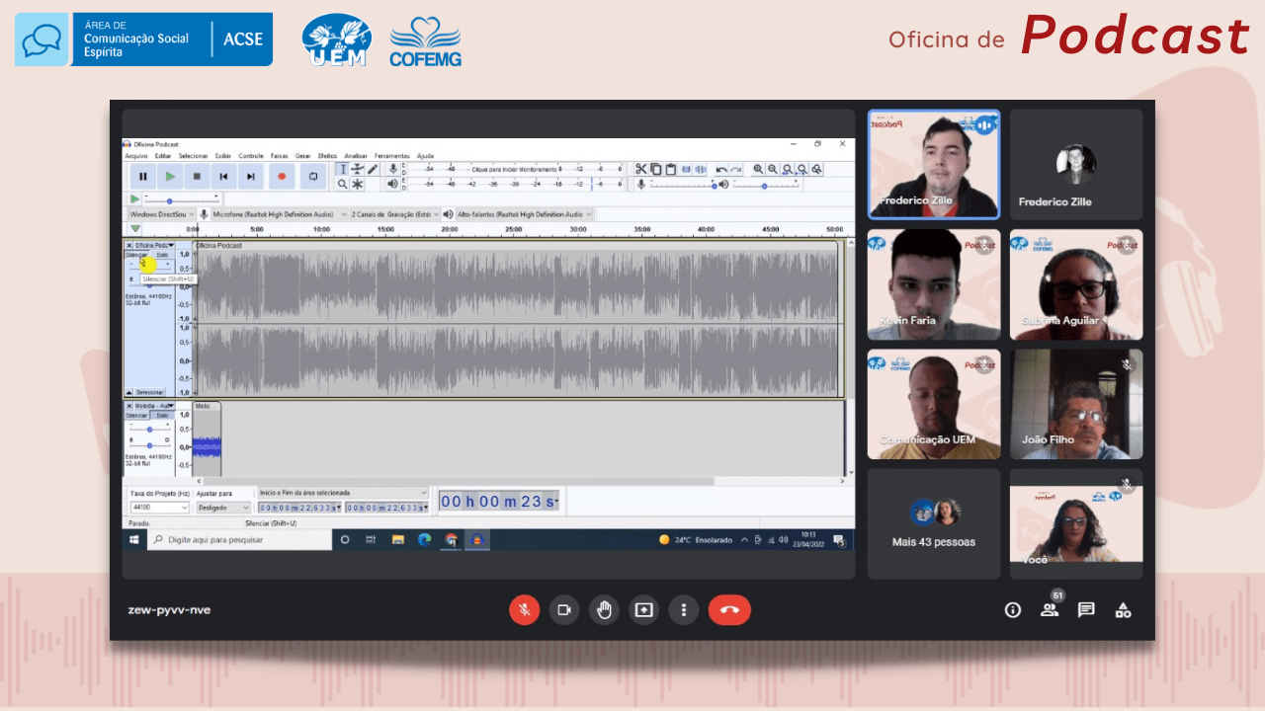1265x711 pixels.
Task: Open the project rate 44100 dropdown
Action: [x=158, y=508]
